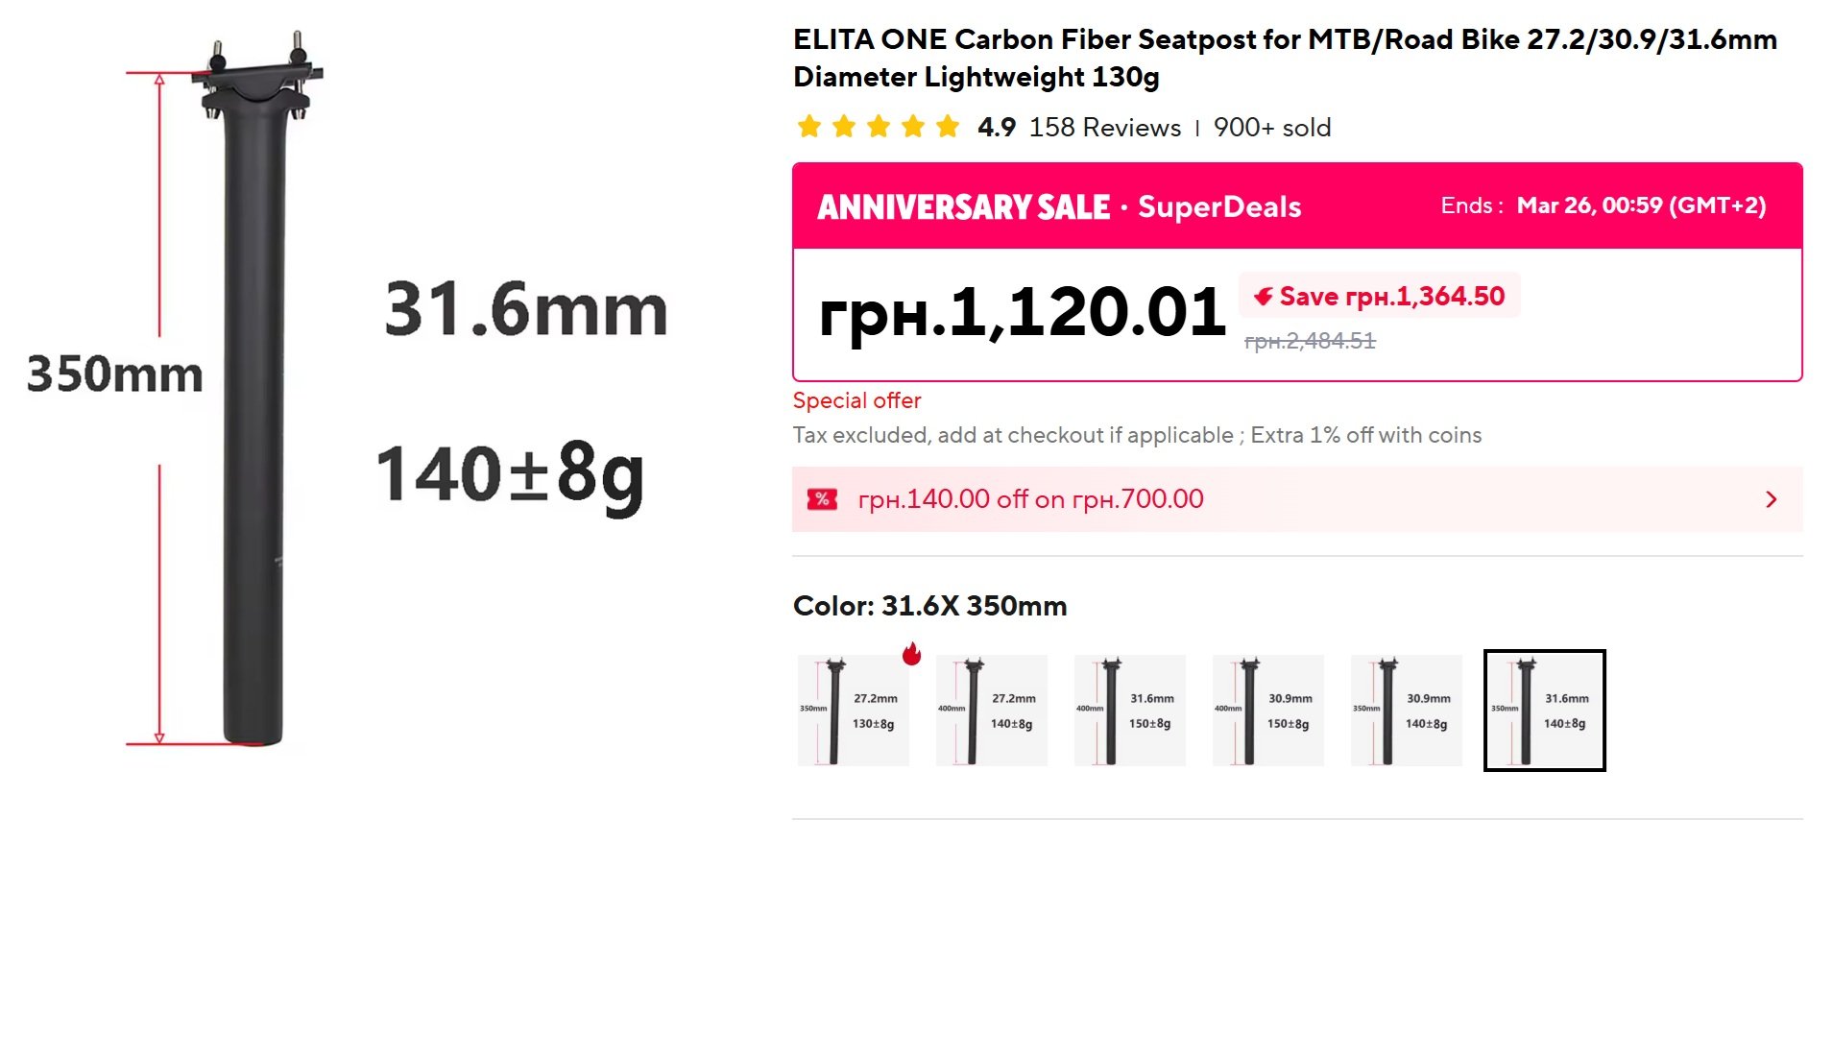Click the third gold rating star
Viewport: 1832px width, 1037px height.
point(879,127)
